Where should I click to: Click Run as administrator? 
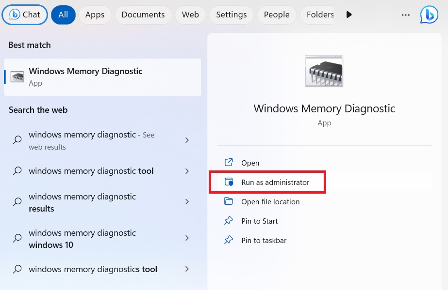276,182
